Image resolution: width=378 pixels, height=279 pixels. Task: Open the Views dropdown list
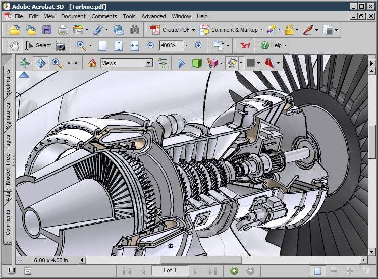tap(148, 63)
